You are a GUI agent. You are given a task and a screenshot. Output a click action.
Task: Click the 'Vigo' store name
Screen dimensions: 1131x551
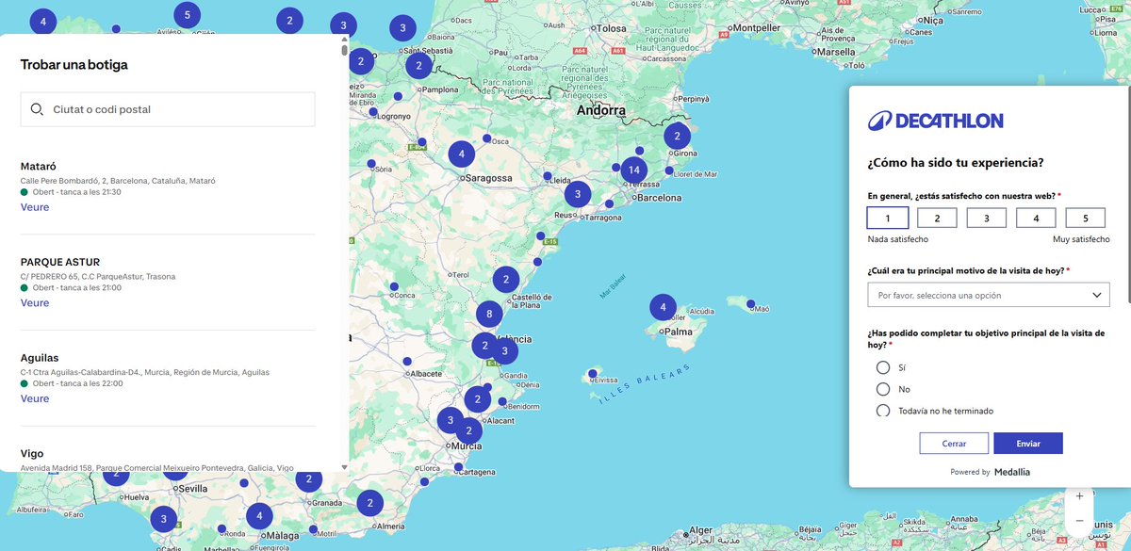[x=32, y=453]
